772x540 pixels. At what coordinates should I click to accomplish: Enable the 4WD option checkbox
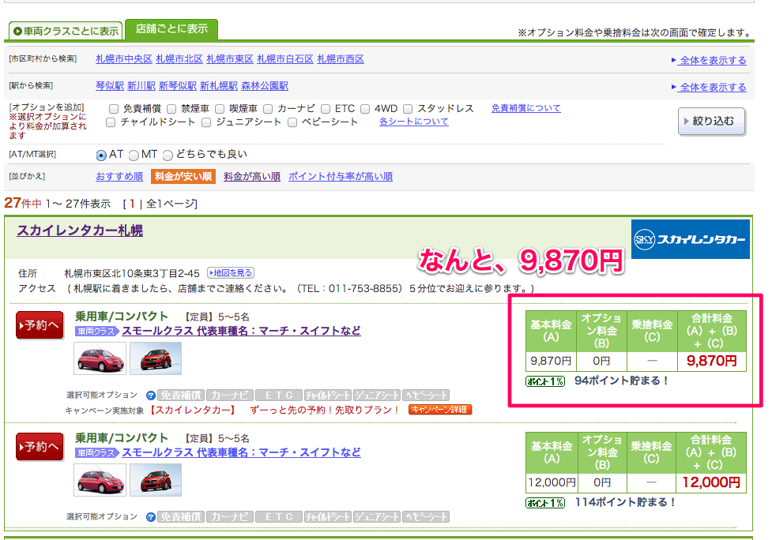(365, 109)
